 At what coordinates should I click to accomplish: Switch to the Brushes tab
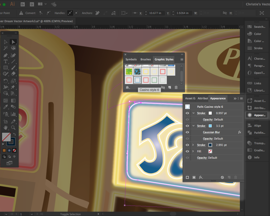pyautogui.click(x=146, y=59)
